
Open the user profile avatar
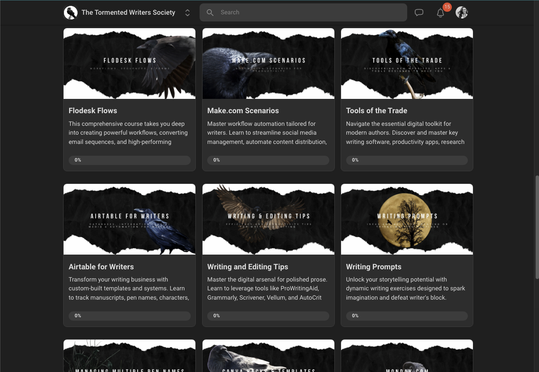coord(462,13)
